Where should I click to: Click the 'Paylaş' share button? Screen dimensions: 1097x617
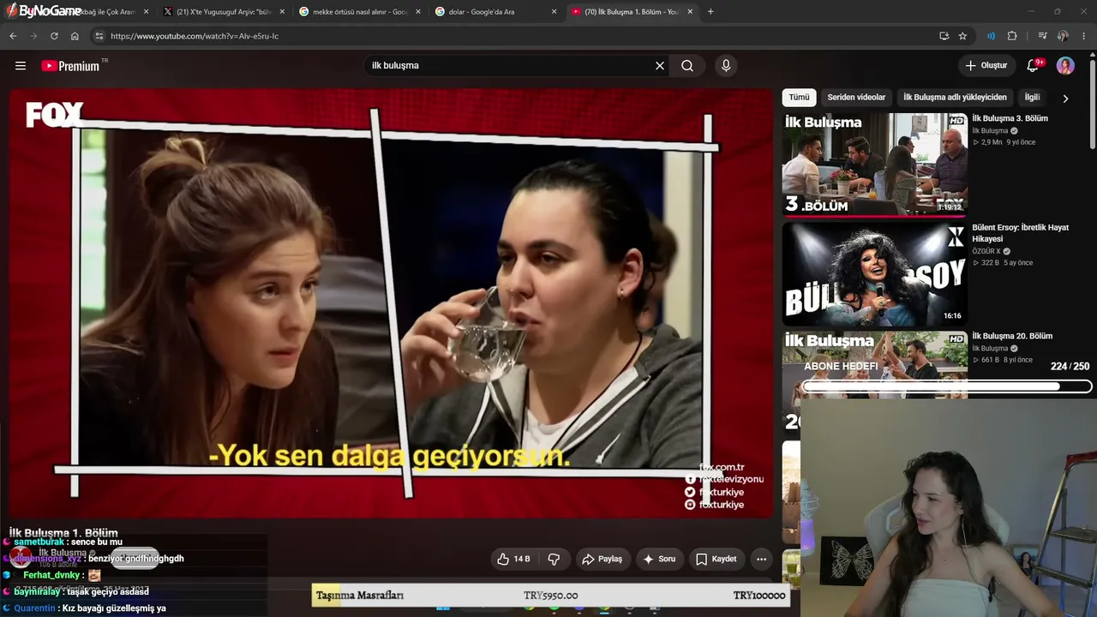[x=602, y=559]
